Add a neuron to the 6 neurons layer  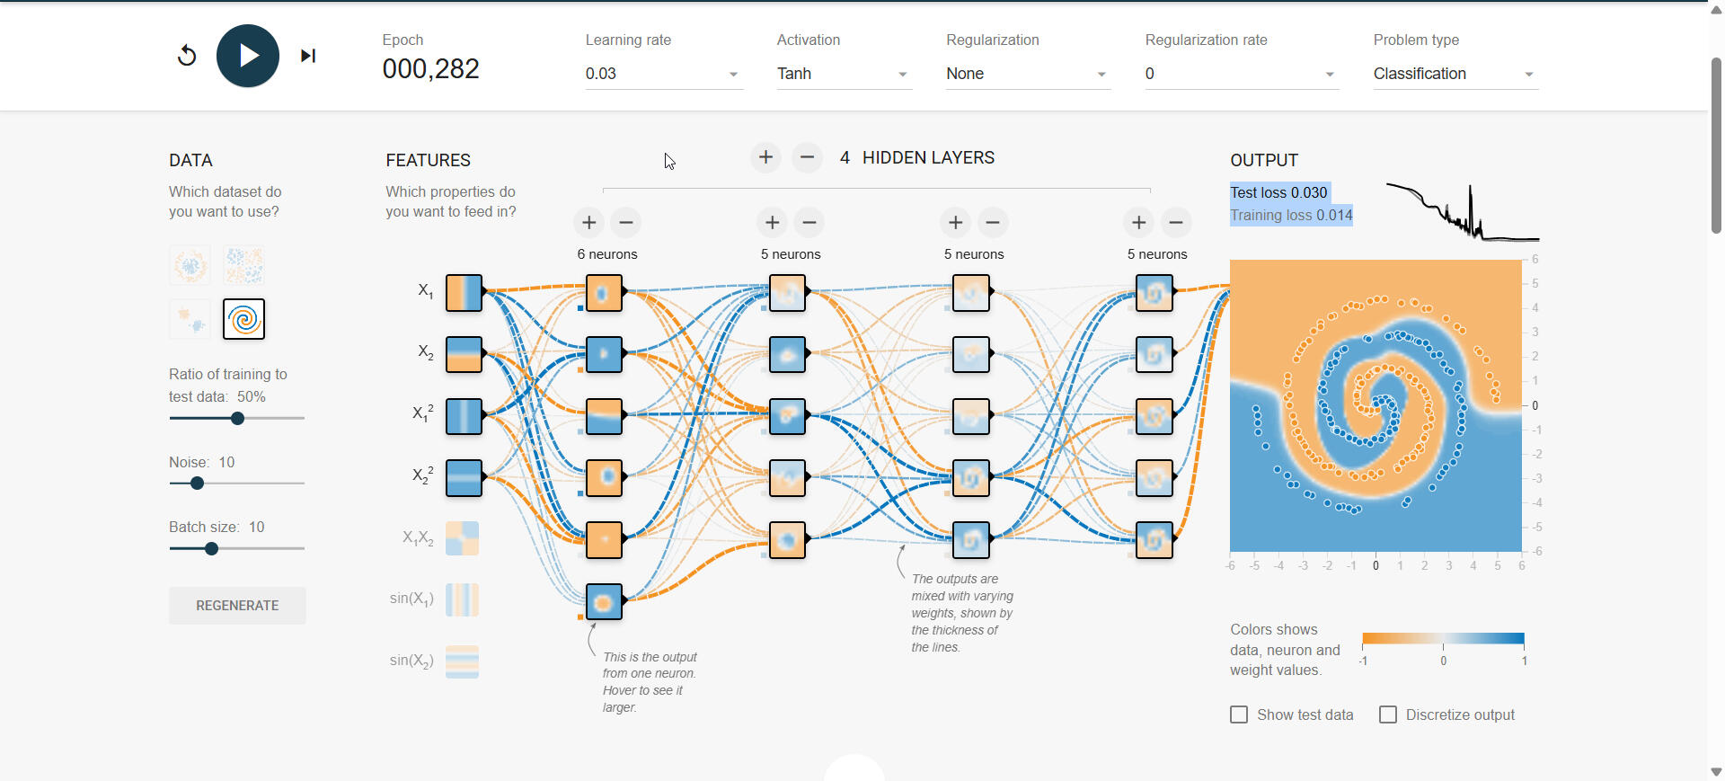588,222
